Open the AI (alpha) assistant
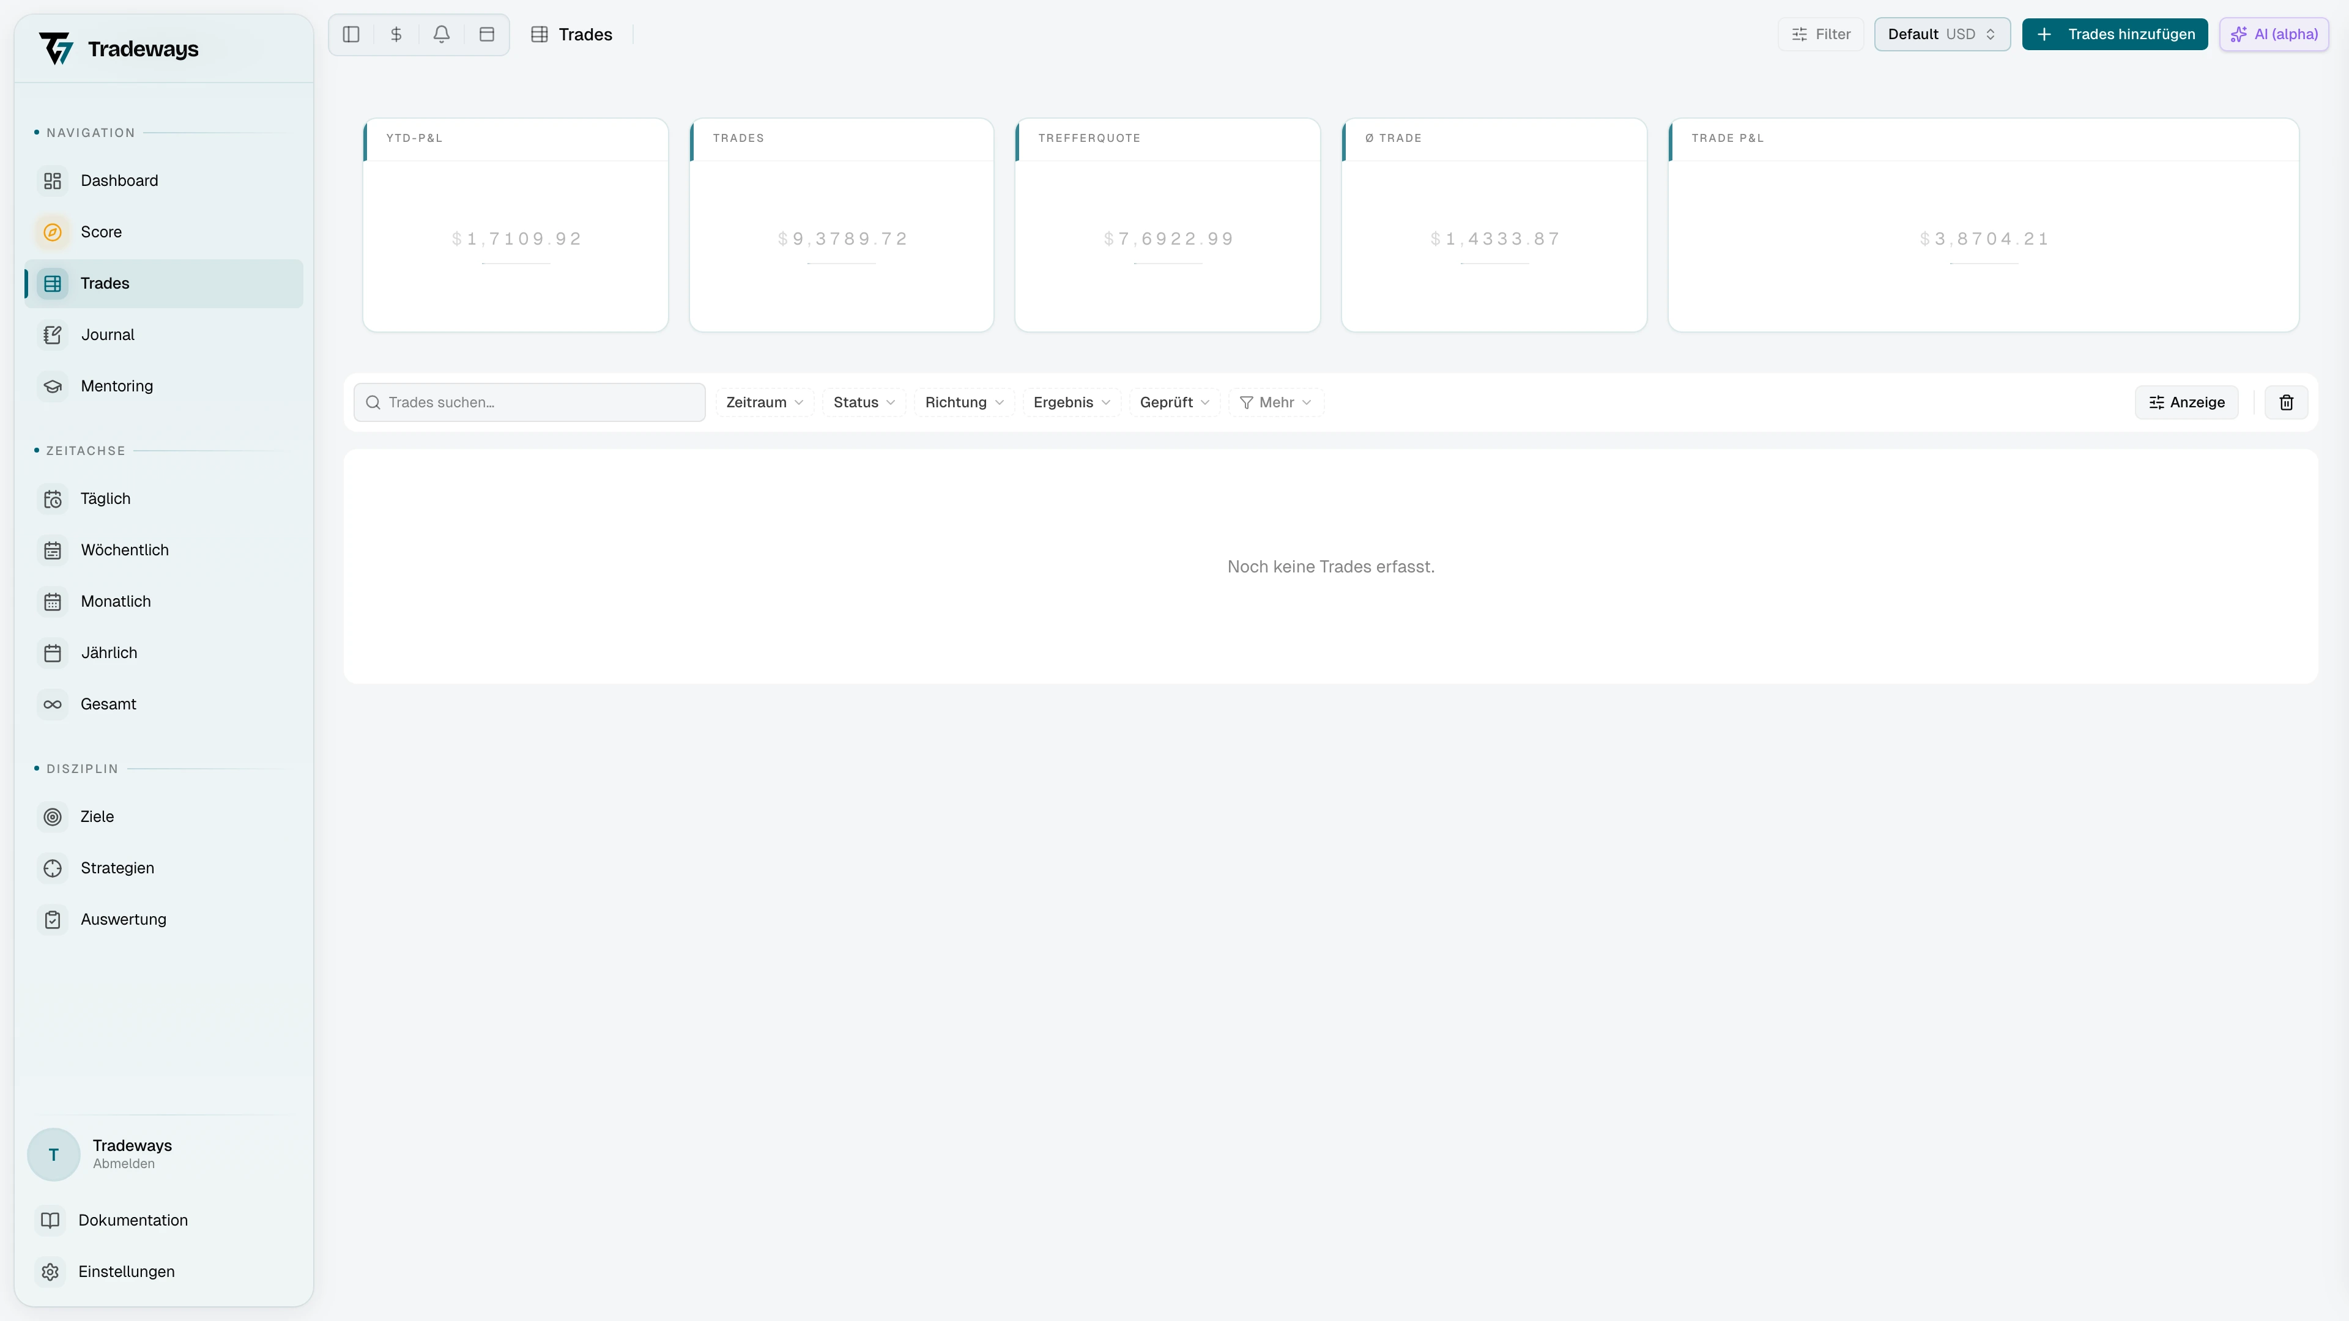 tap(2274, 35)
